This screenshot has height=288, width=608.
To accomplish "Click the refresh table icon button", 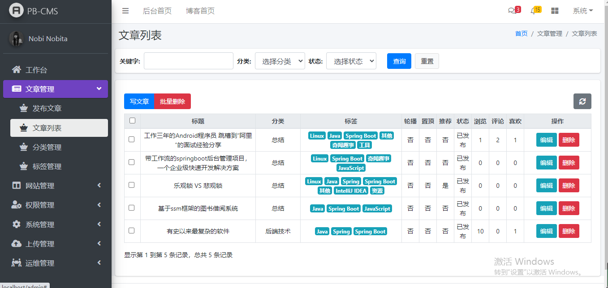I will coord(582,102).
